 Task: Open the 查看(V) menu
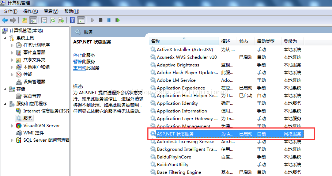[51, 11]
